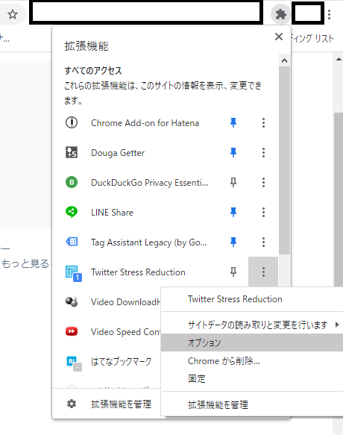Click the LINE Share label

pyautogui.click(x=112, y=213)
